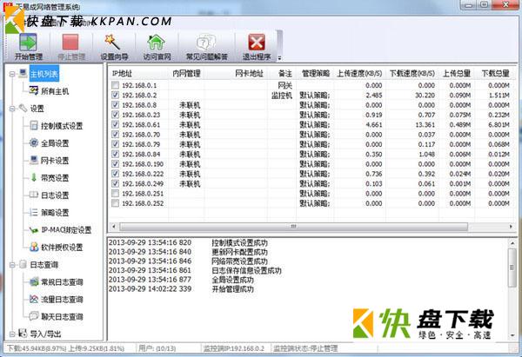Click the 所有主机 icon
Viewport: 522px width, 357px height.
(x=34, y=90)
